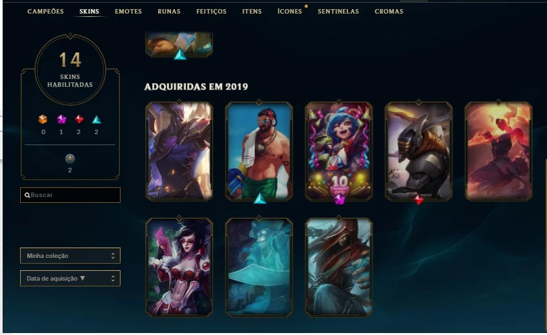Click the Buscar search input field
Screen dimensions: 547x335
(x=70, y=195)
